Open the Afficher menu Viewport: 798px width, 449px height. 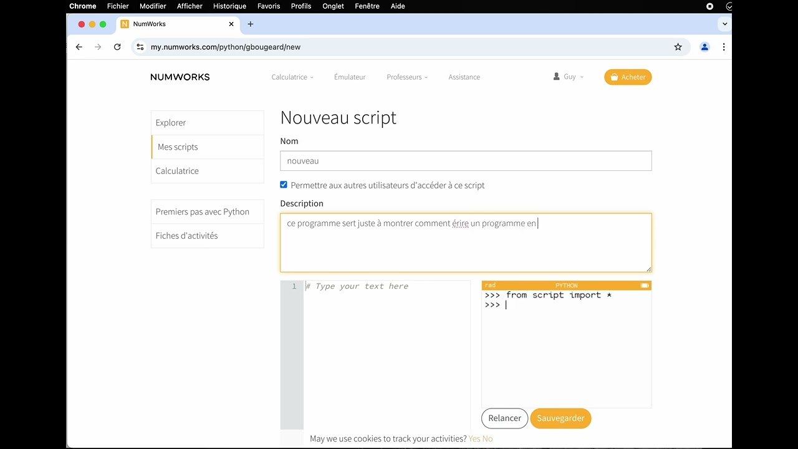point(190,6)
